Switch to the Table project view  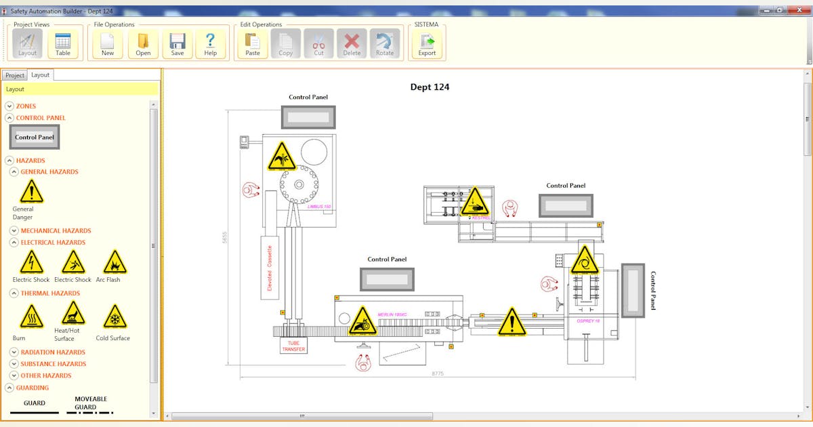tap(64, 43)
